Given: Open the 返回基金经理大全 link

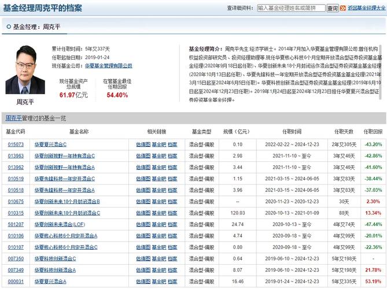Looking at the screenshot, I should [x=367, y=8].
